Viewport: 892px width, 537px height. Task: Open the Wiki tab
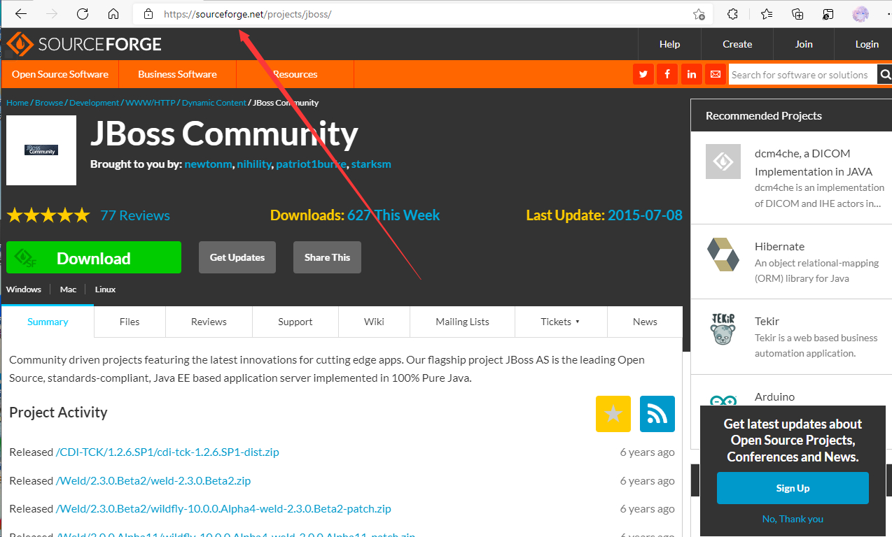coord(374,322)
